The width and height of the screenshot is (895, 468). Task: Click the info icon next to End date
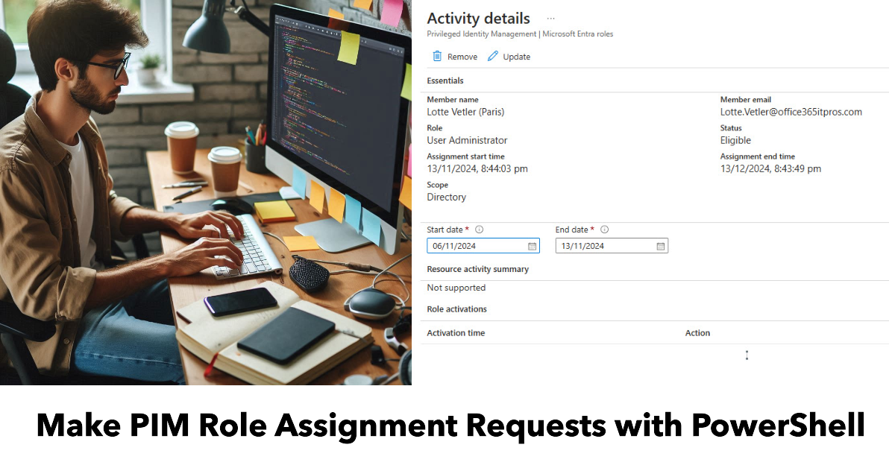pyautogui.click(x=605, y=230)
